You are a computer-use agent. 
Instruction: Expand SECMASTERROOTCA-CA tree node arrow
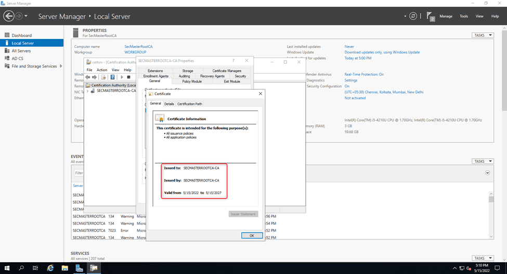click(x=87, y=91)
